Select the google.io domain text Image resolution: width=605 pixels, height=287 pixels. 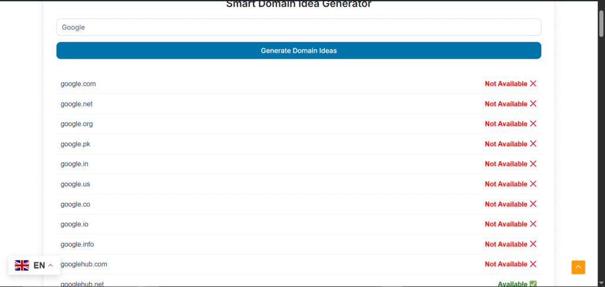pos(74,224)
